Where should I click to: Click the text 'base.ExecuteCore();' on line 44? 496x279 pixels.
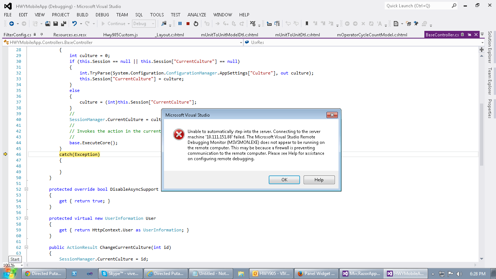(93, 143)
